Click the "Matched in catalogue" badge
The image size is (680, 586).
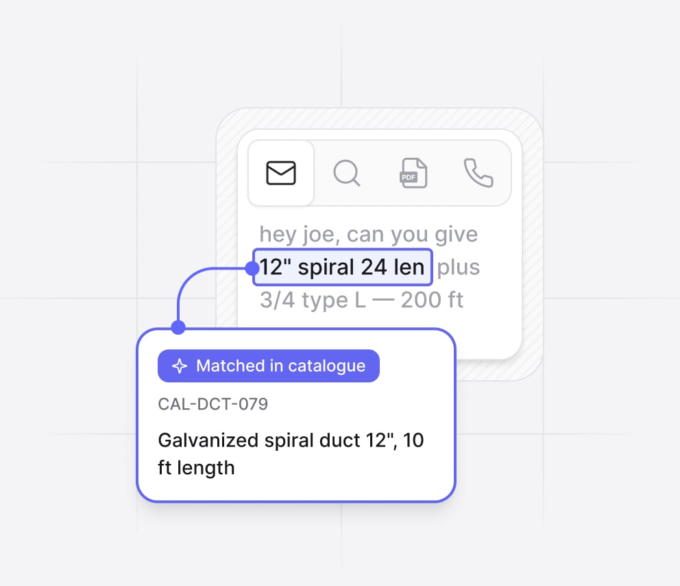coord(269,366)
